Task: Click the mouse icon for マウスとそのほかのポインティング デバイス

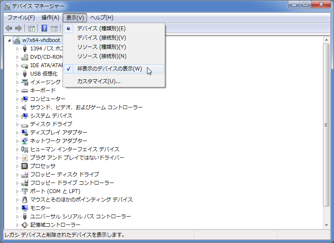Action: (24, 200)
